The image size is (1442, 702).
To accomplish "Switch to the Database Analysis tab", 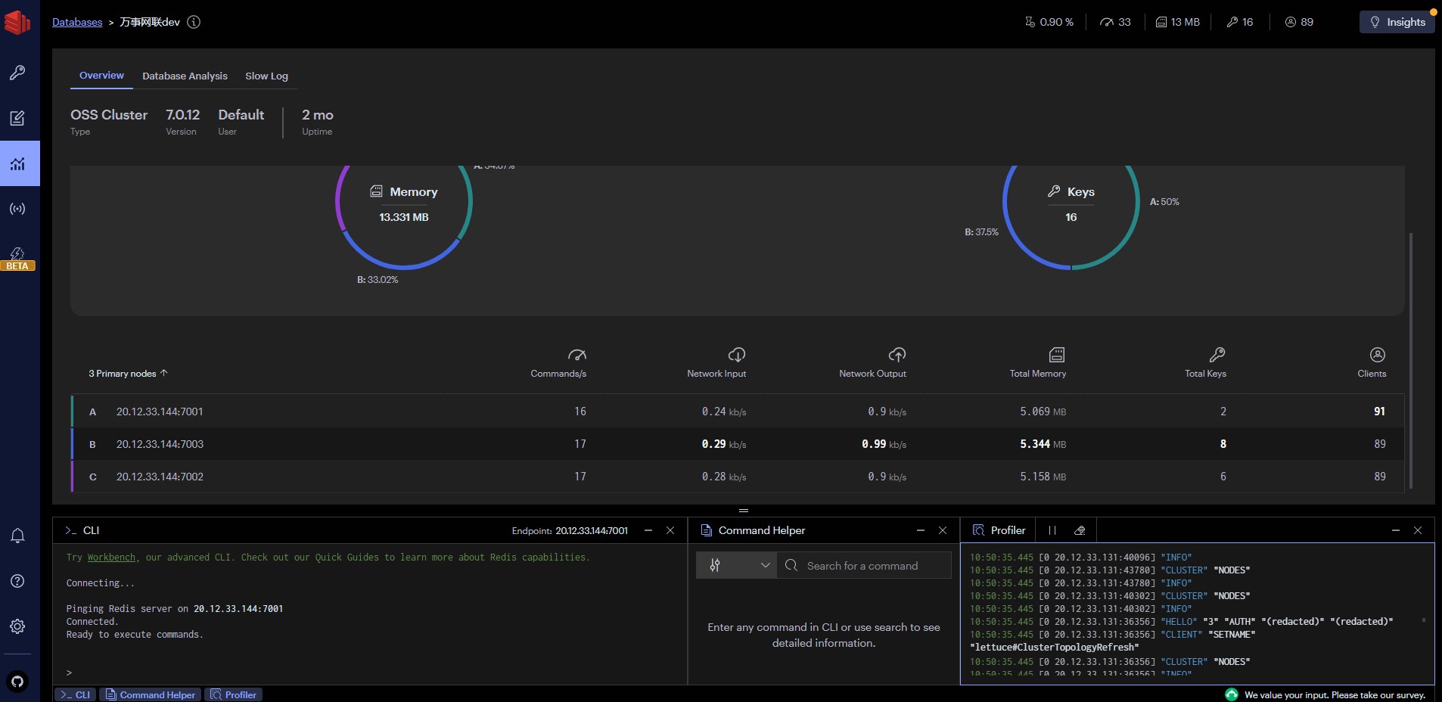I will (x=185, y=76).
